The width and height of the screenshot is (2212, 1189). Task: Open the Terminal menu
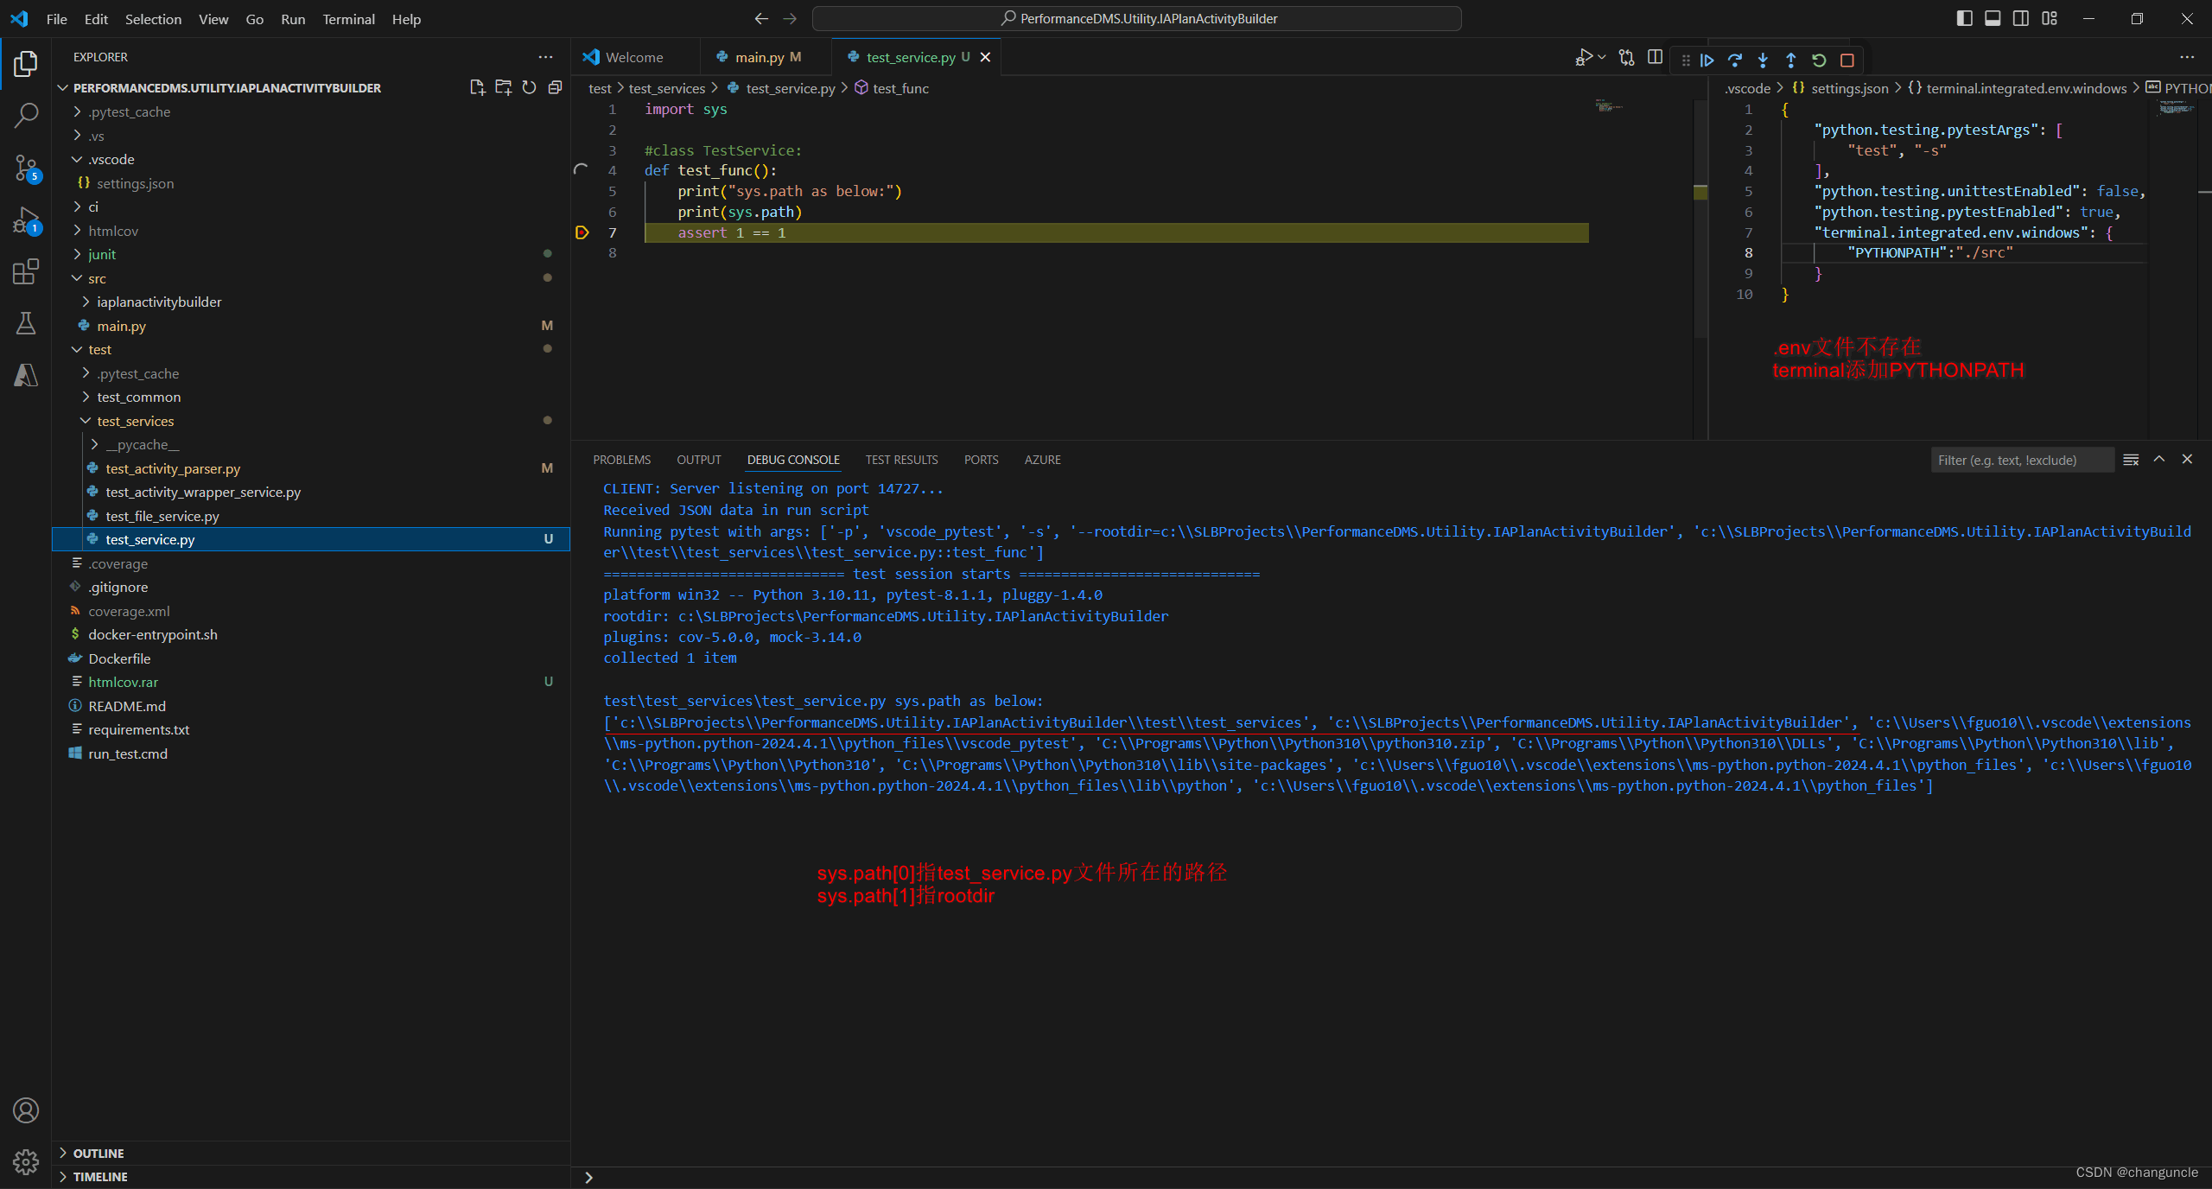[x=348, y=19]
